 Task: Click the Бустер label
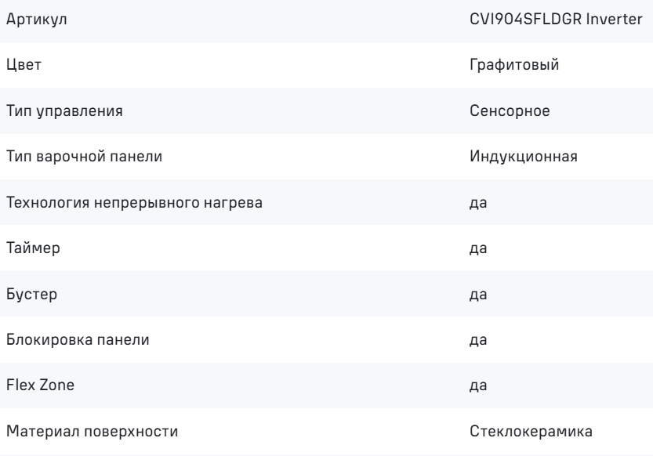click(x=31, y=294)
